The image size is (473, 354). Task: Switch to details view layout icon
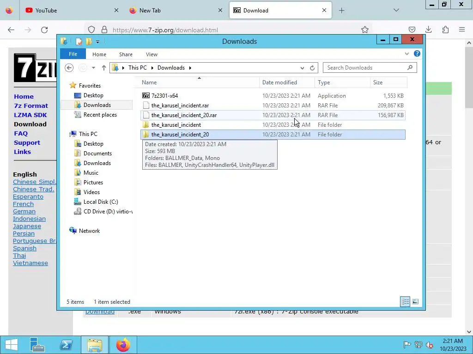(405, 301)
